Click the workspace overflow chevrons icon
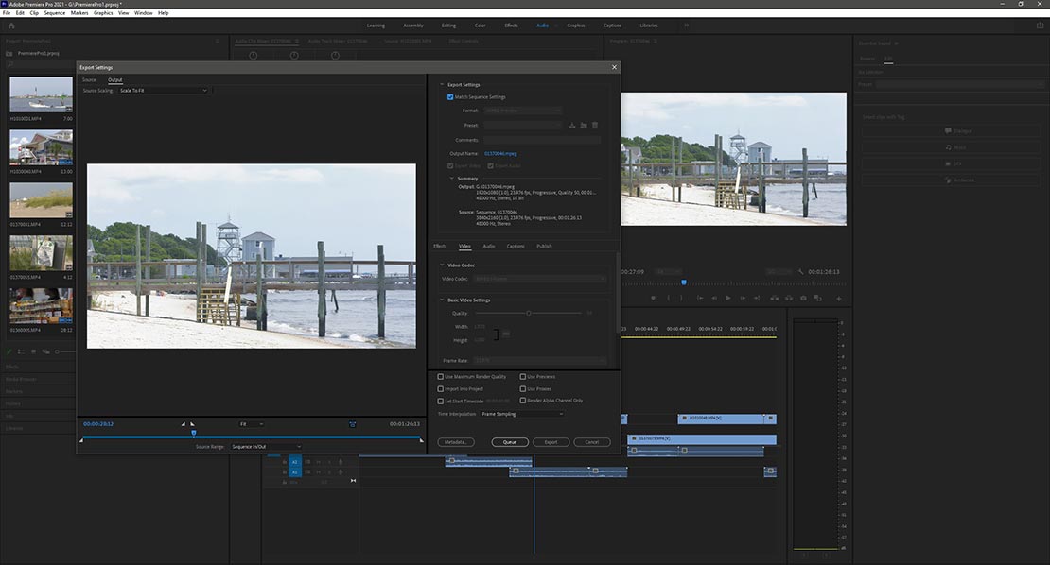 (686, 26)
